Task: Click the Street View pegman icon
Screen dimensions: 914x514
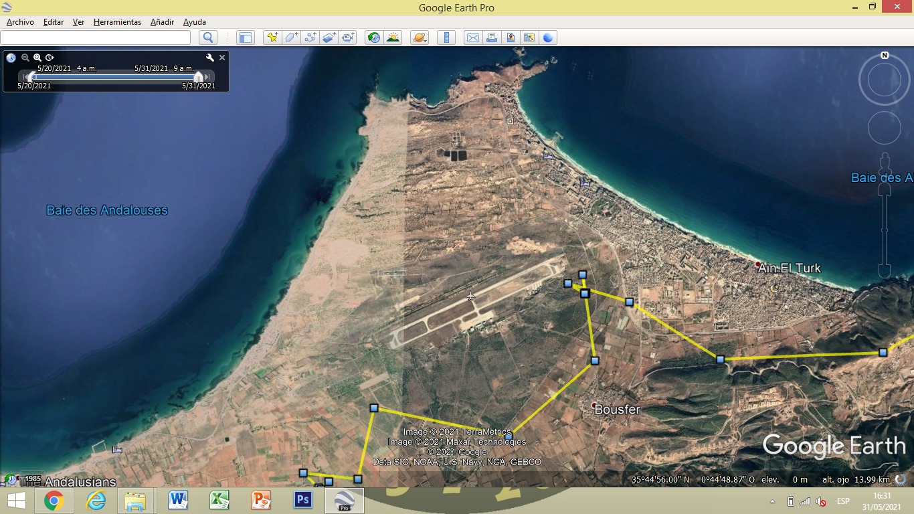Action: tap(885, 163)
